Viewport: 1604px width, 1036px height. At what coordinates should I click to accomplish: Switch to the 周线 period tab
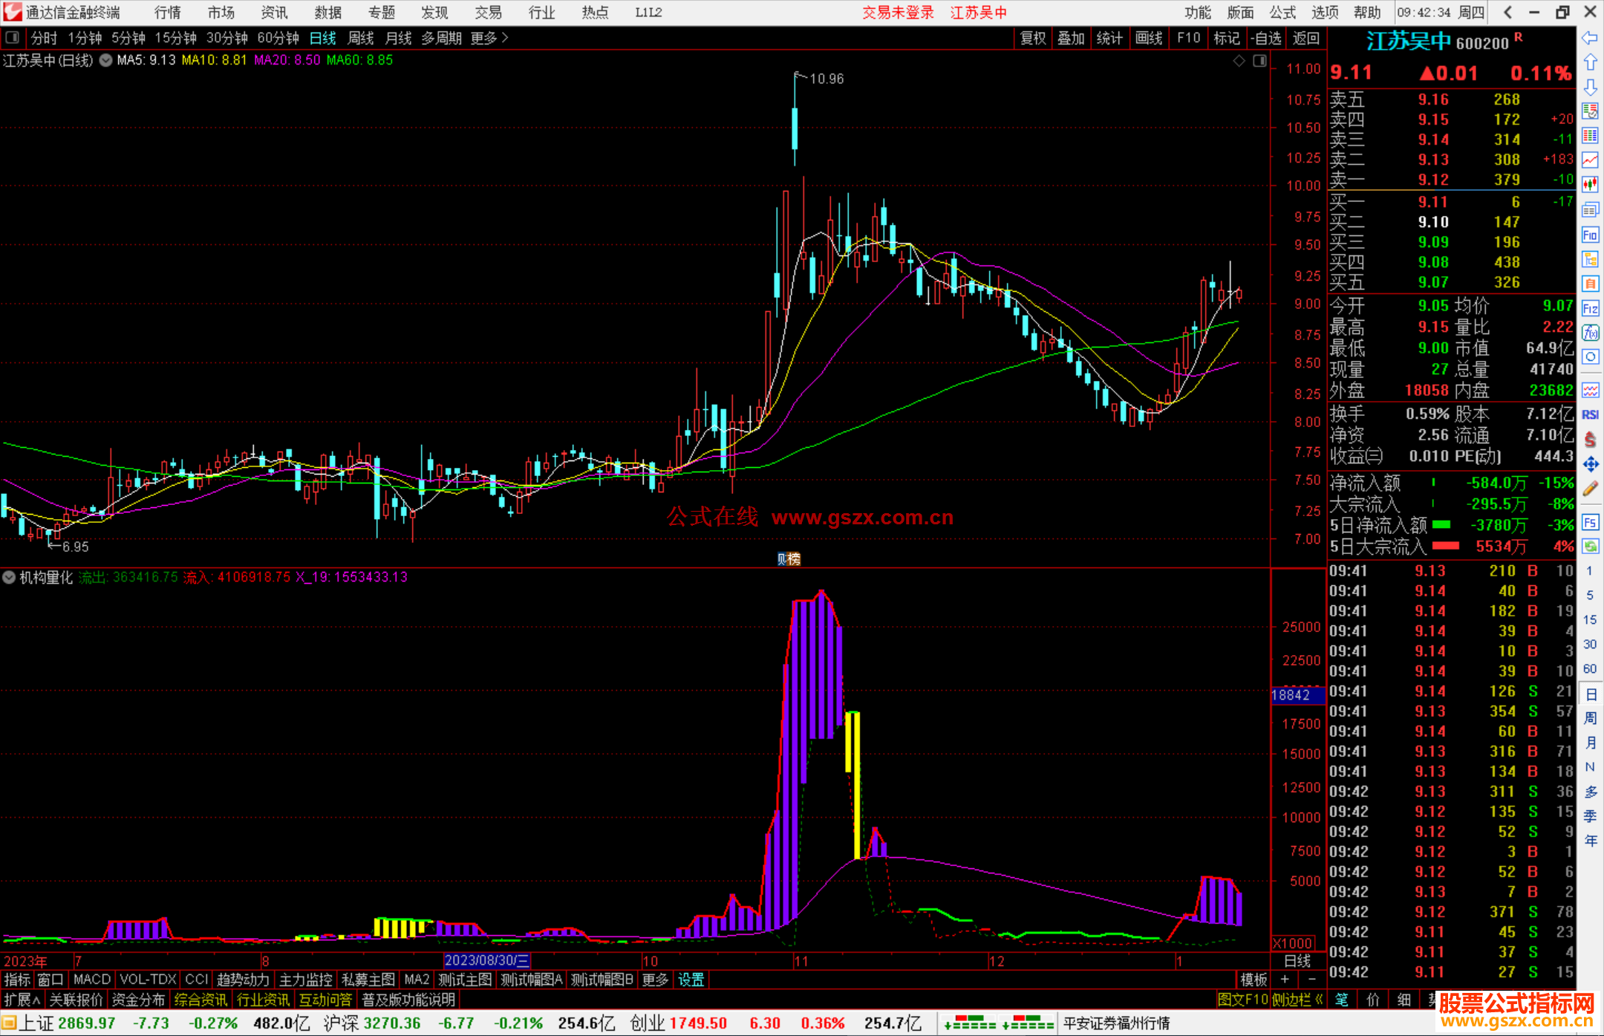tap(361, 38)
